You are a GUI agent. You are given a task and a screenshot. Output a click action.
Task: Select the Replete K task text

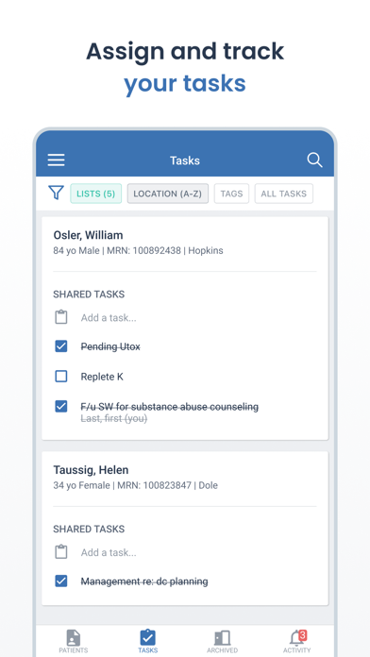(x=102, y=377)
